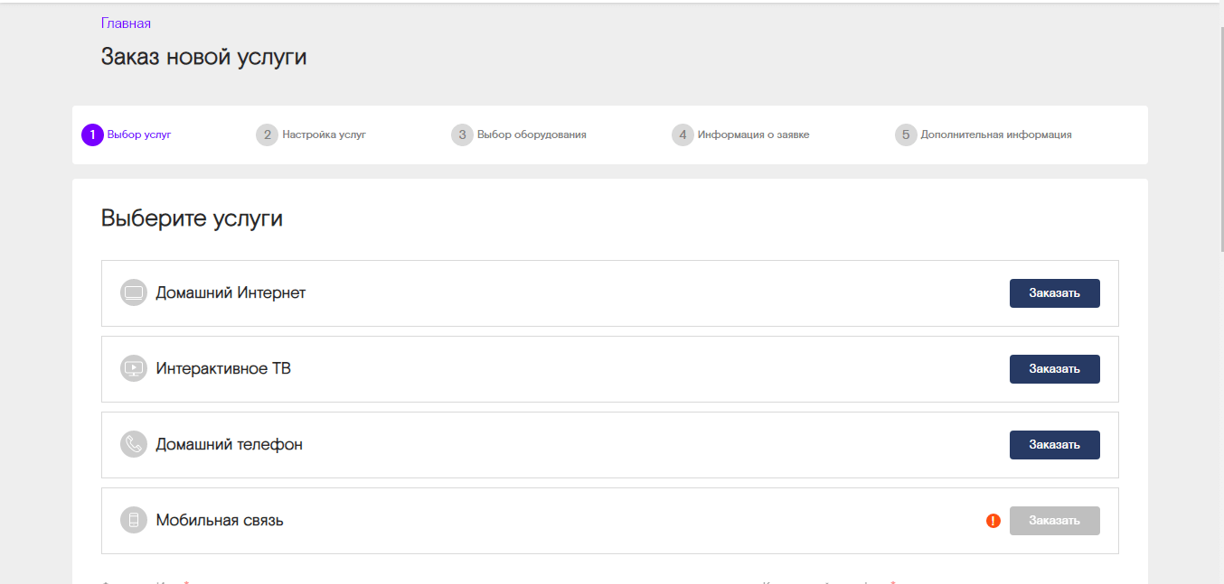This screenshot has height=584, width=1224.
Task: Click step 2 circle number icon
Action: 267,135
